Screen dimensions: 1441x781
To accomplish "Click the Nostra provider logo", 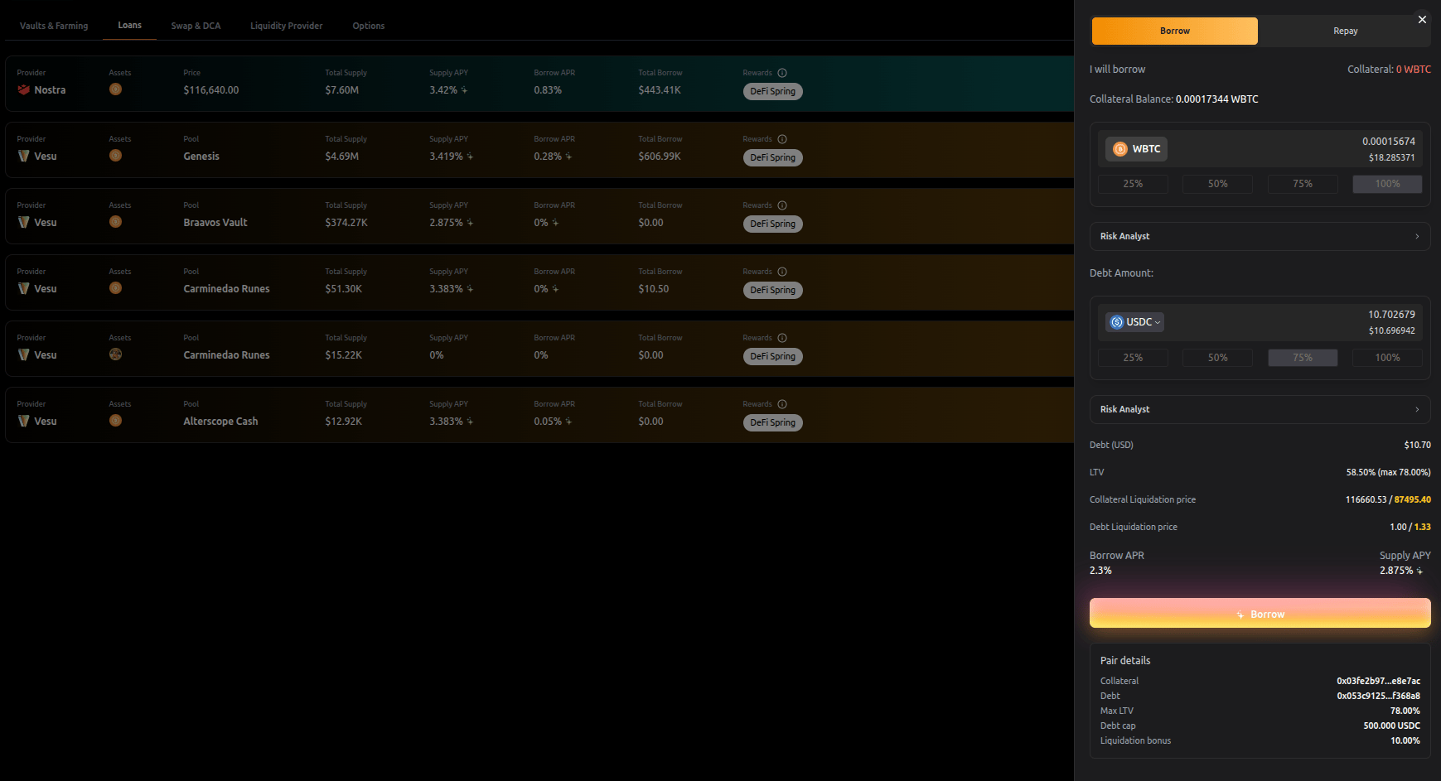I will coord(23,89).
